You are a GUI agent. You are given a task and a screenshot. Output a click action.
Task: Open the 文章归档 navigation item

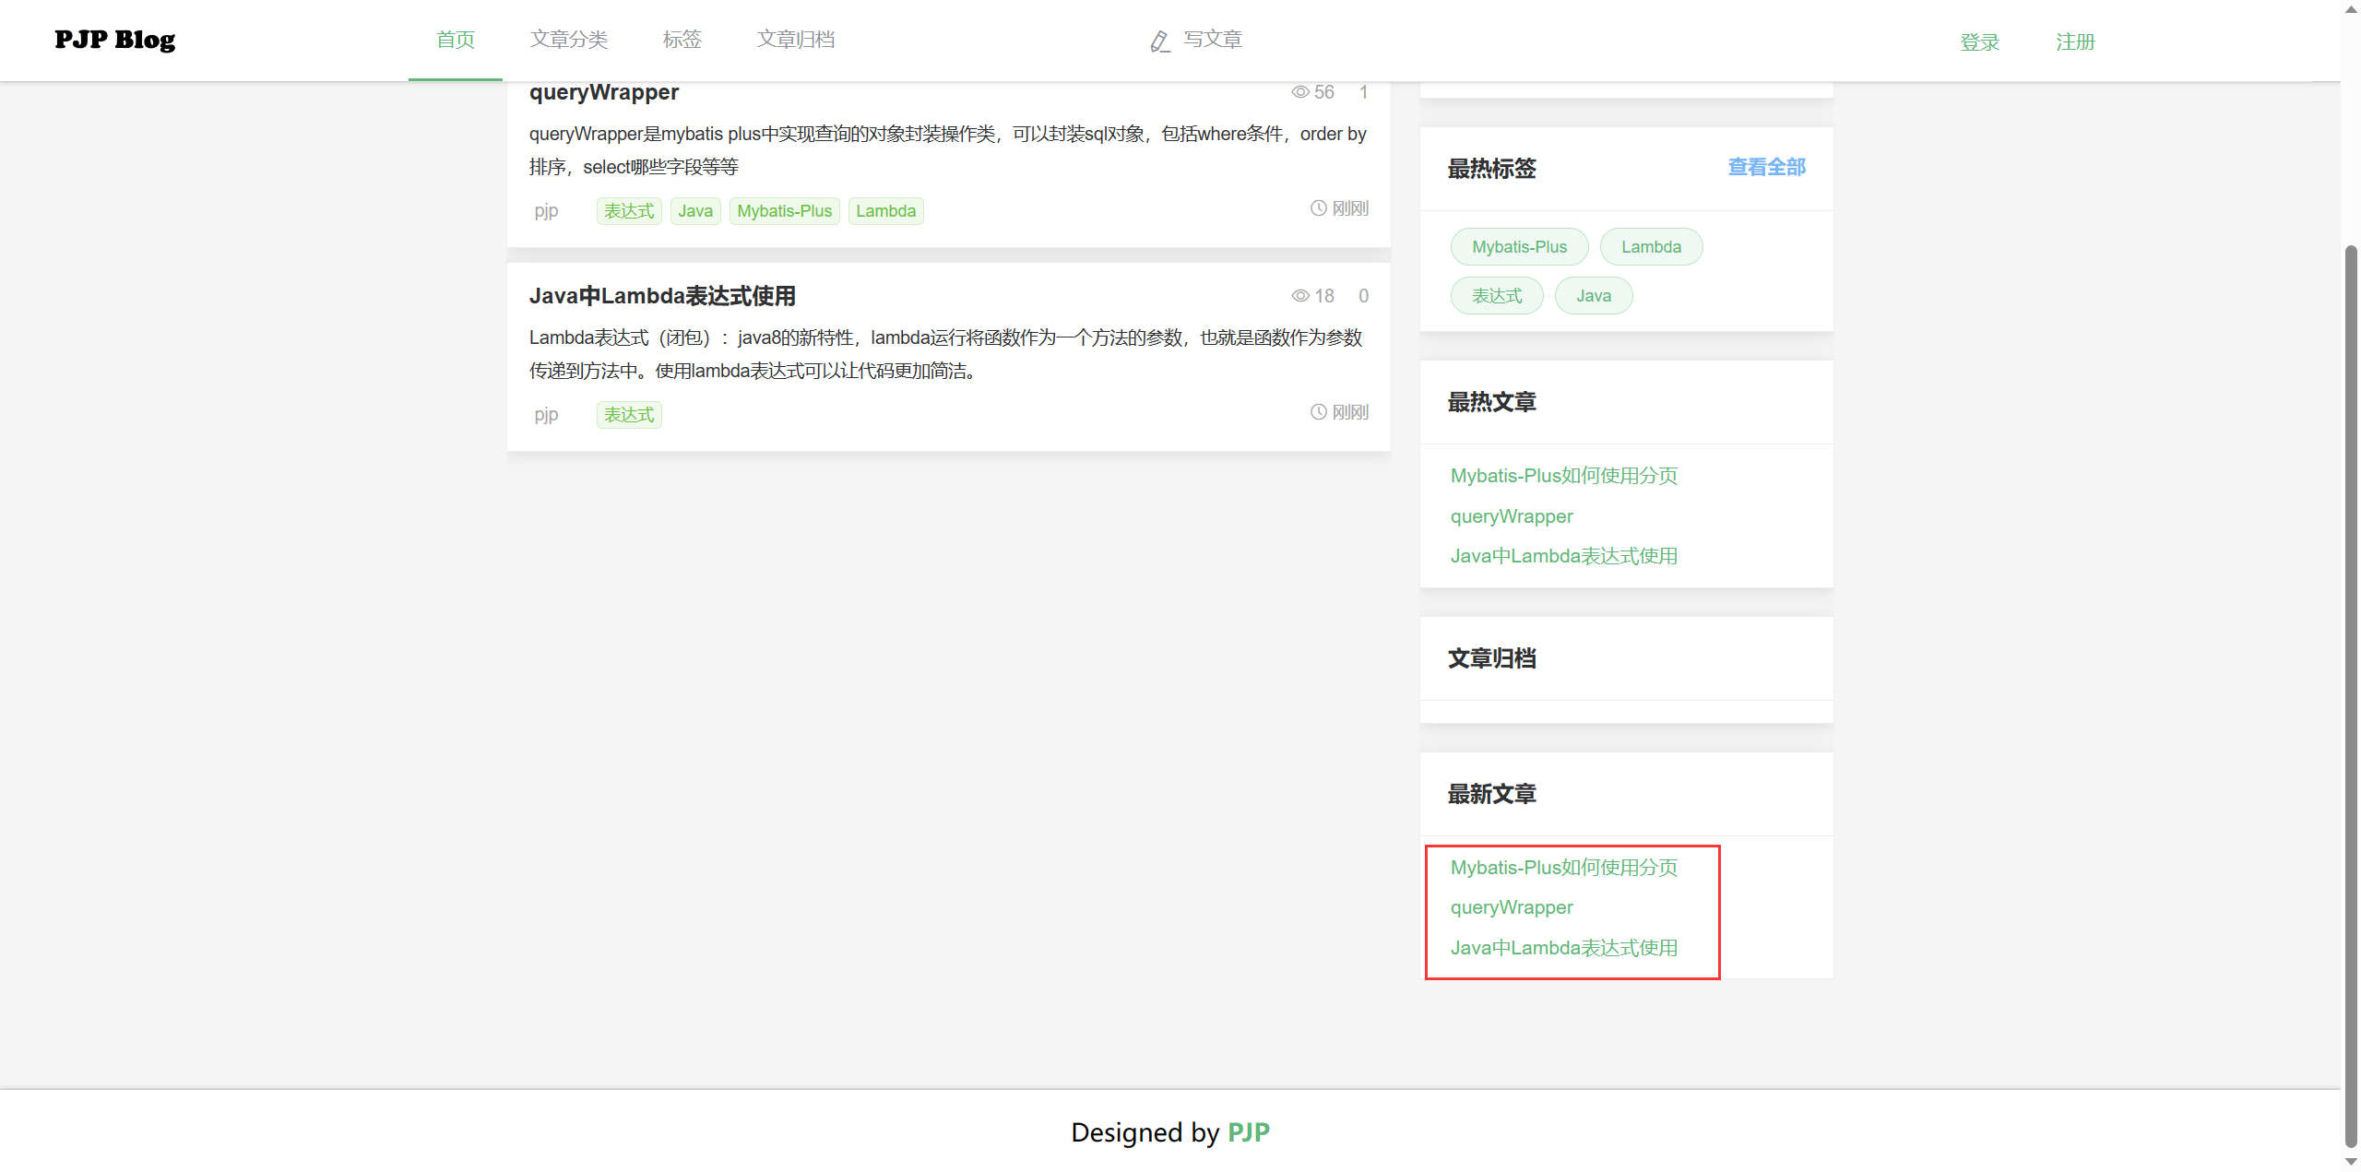point(796,40)
